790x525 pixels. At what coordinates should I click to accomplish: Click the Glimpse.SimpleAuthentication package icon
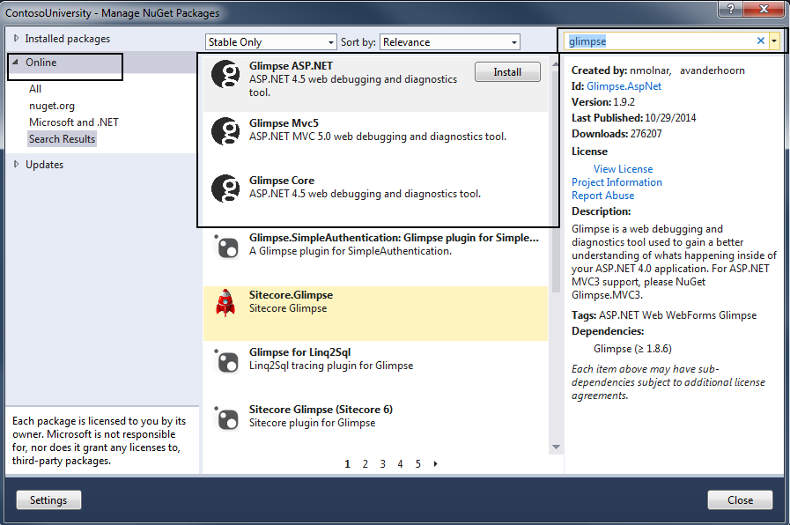(x=226, y=247)
